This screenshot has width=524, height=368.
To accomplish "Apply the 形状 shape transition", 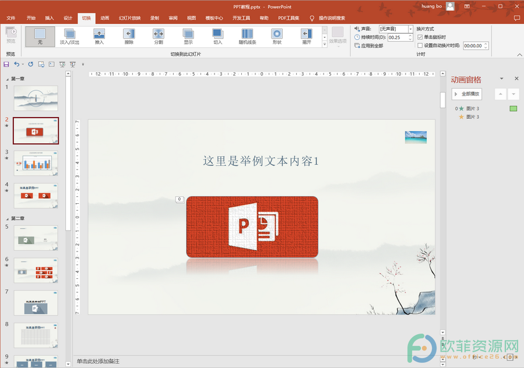I will tap(277, 37).
